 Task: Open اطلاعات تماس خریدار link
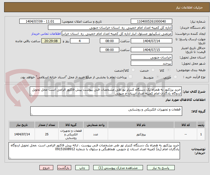click(46, 34)
